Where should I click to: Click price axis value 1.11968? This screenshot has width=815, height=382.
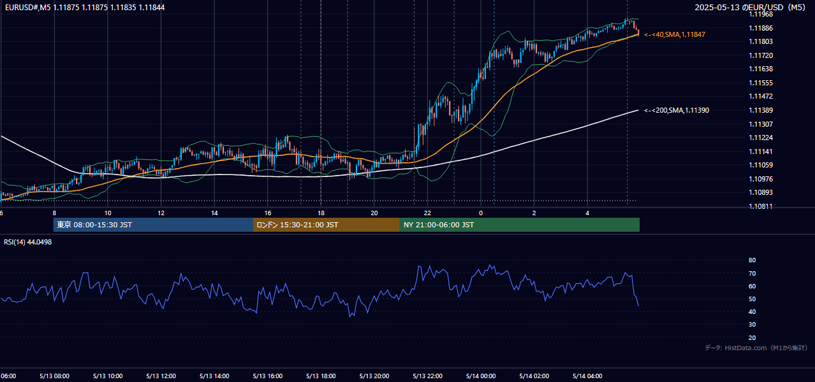(x=761, y=14)
